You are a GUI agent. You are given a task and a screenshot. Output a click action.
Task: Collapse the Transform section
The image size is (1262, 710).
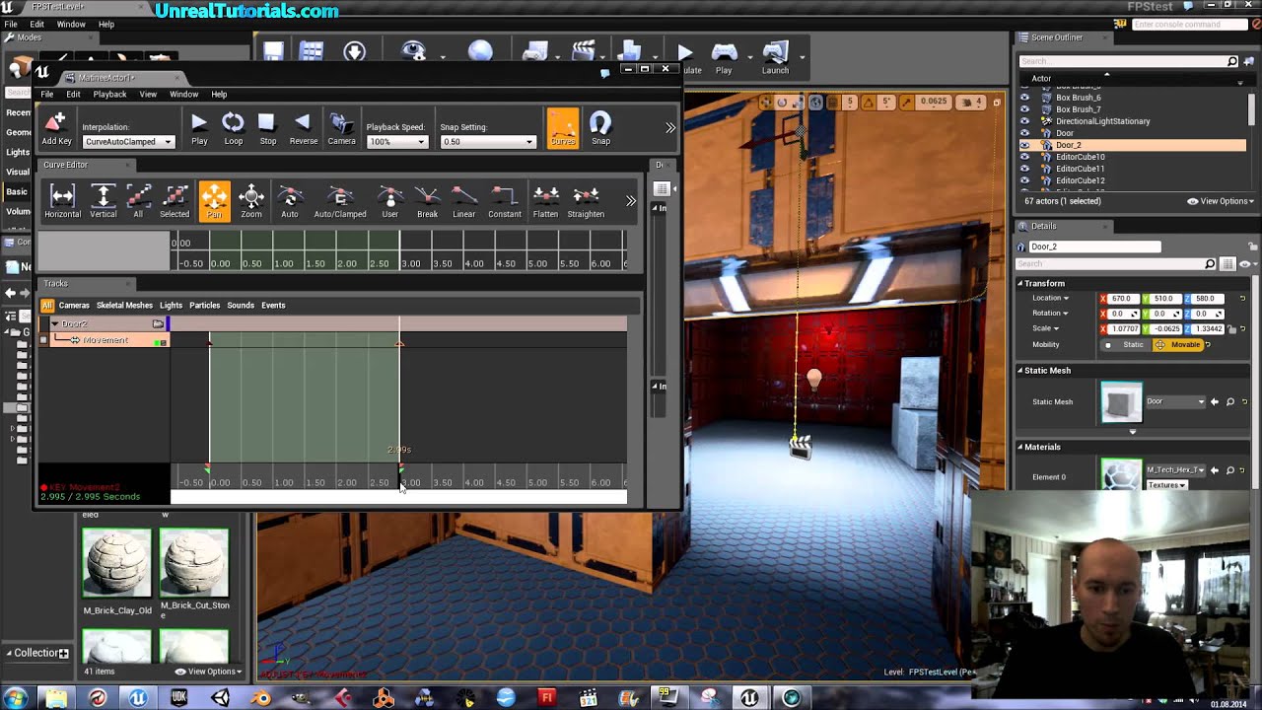[1021, 283]
